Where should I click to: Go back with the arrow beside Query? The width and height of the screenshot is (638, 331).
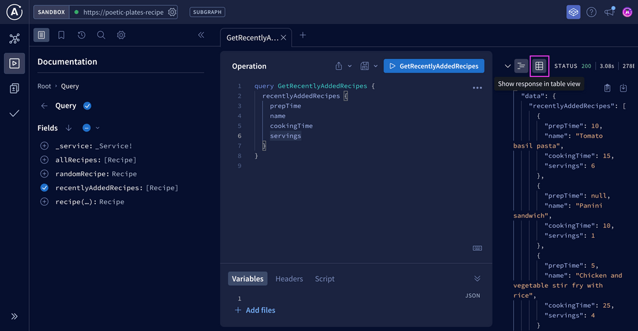click(x=44, y=106)
